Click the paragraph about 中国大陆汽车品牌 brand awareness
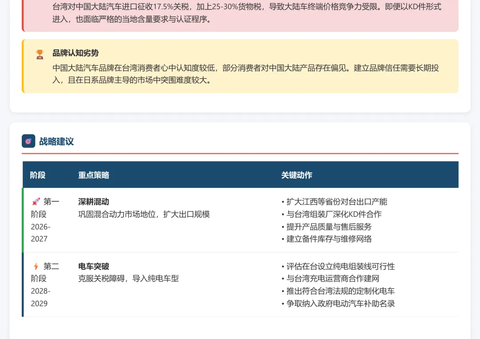Image resolution: width=480 pixels, height=339 pixels. (246, 74)
